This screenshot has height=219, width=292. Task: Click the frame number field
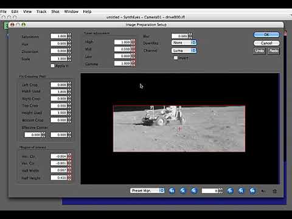pyautogui.click(x=210, y=191)
